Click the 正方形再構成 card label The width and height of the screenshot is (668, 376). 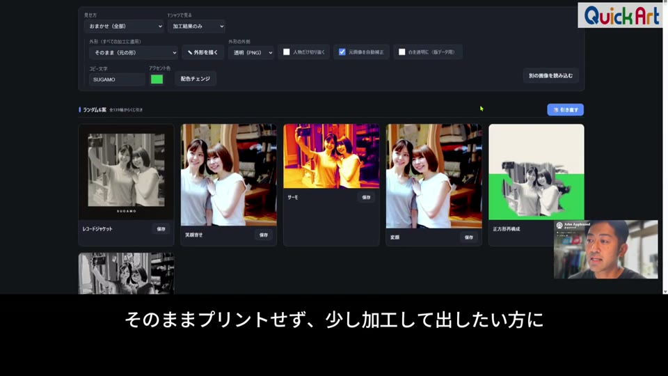506,229
